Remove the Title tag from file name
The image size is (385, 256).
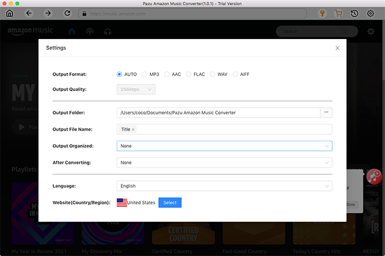click(x=133, y=129)
